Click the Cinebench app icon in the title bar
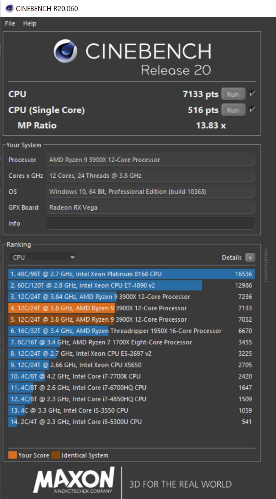The width and height of the screenshot is (276, 499). pyautogui.click(x=9, y=8)
